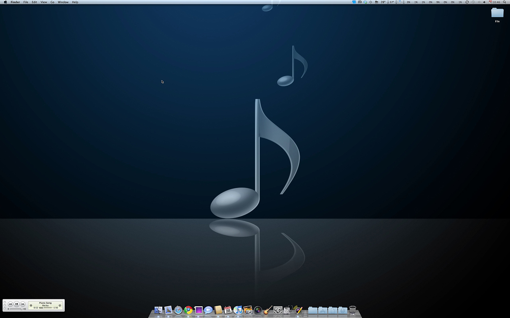510x318 pixels.
Task: Expand the Downloads stack in Dock
Action: (x=343, y=310)
